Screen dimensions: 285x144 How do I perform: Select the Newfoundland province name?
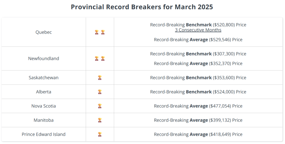[x=44, y=58]
